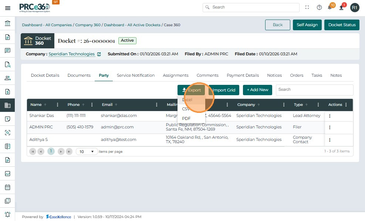The height and width of the screenshot is (221, 365).
Task: Switch to the Orders tab
Action: pyautogui.click(x=297, y=75)
